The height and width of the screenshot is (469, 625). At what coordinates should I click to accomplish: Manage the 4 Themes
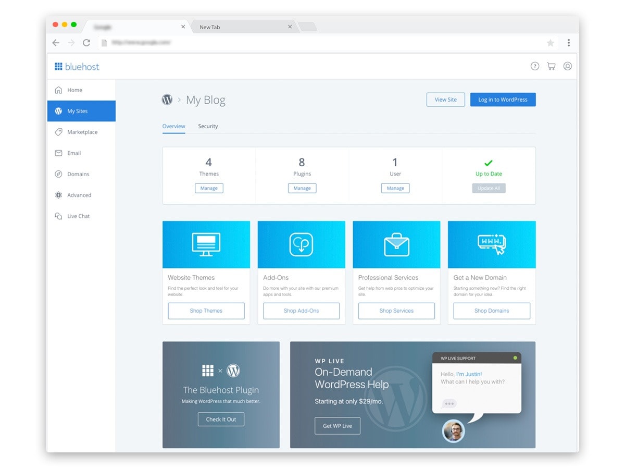coord(209,188)
